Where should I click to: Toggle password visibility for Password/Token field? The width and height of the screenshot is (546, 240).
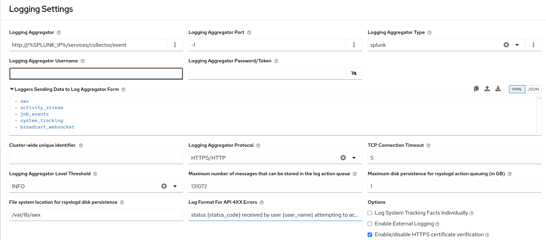coord(354,73)
